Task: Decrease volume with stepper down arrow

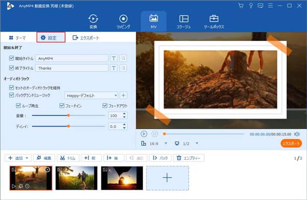Action: (124, 117)
